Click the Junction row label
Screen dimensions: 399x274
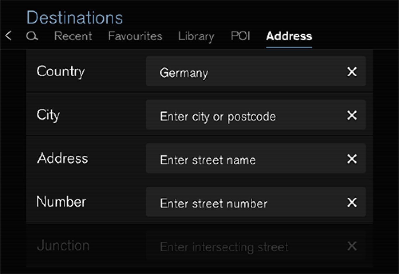pos(63,246)
